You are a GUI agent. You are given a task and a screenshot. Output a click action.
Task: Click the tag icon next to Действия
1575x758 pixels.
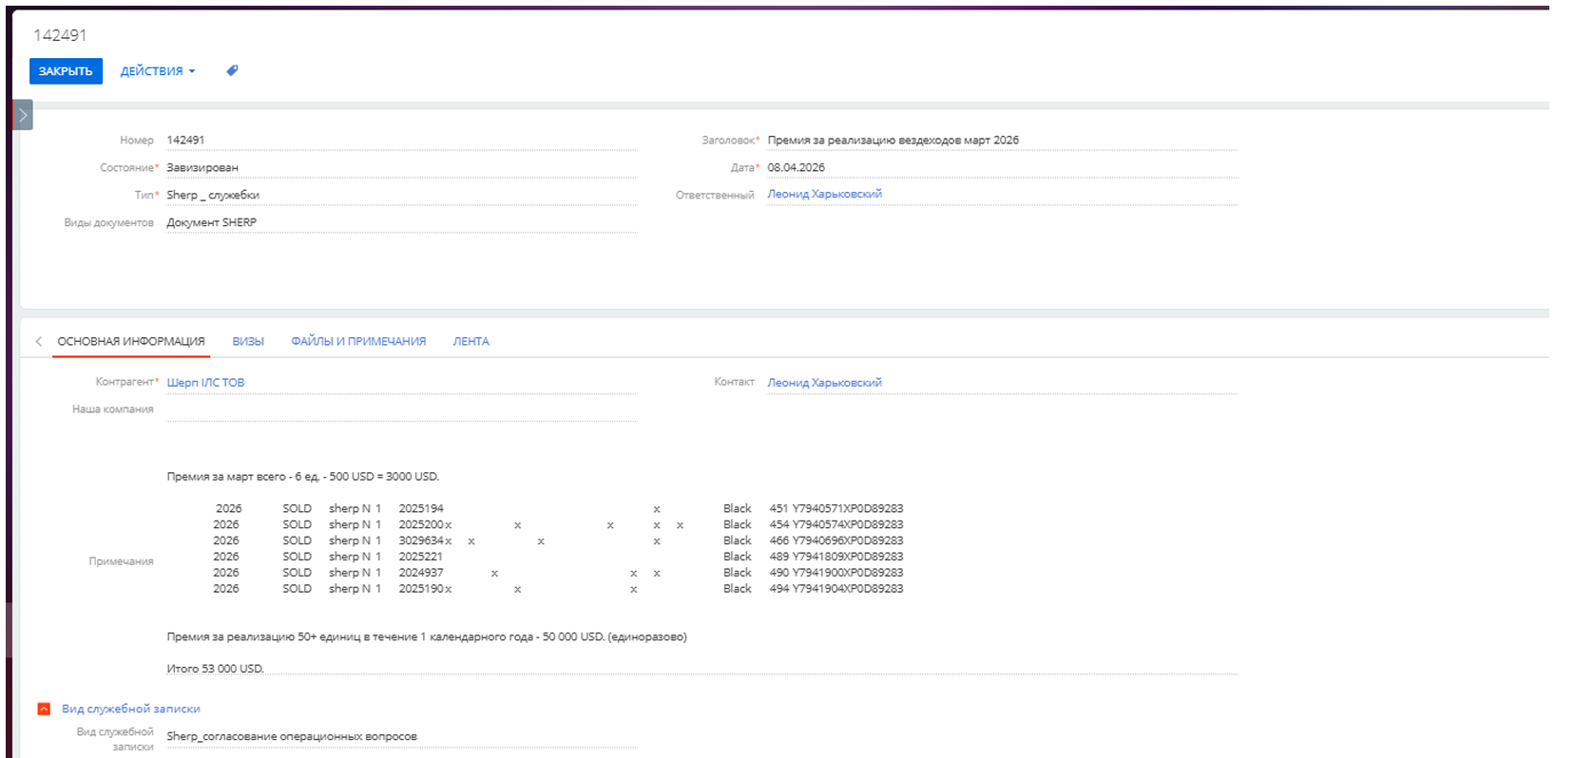[232, 70]
